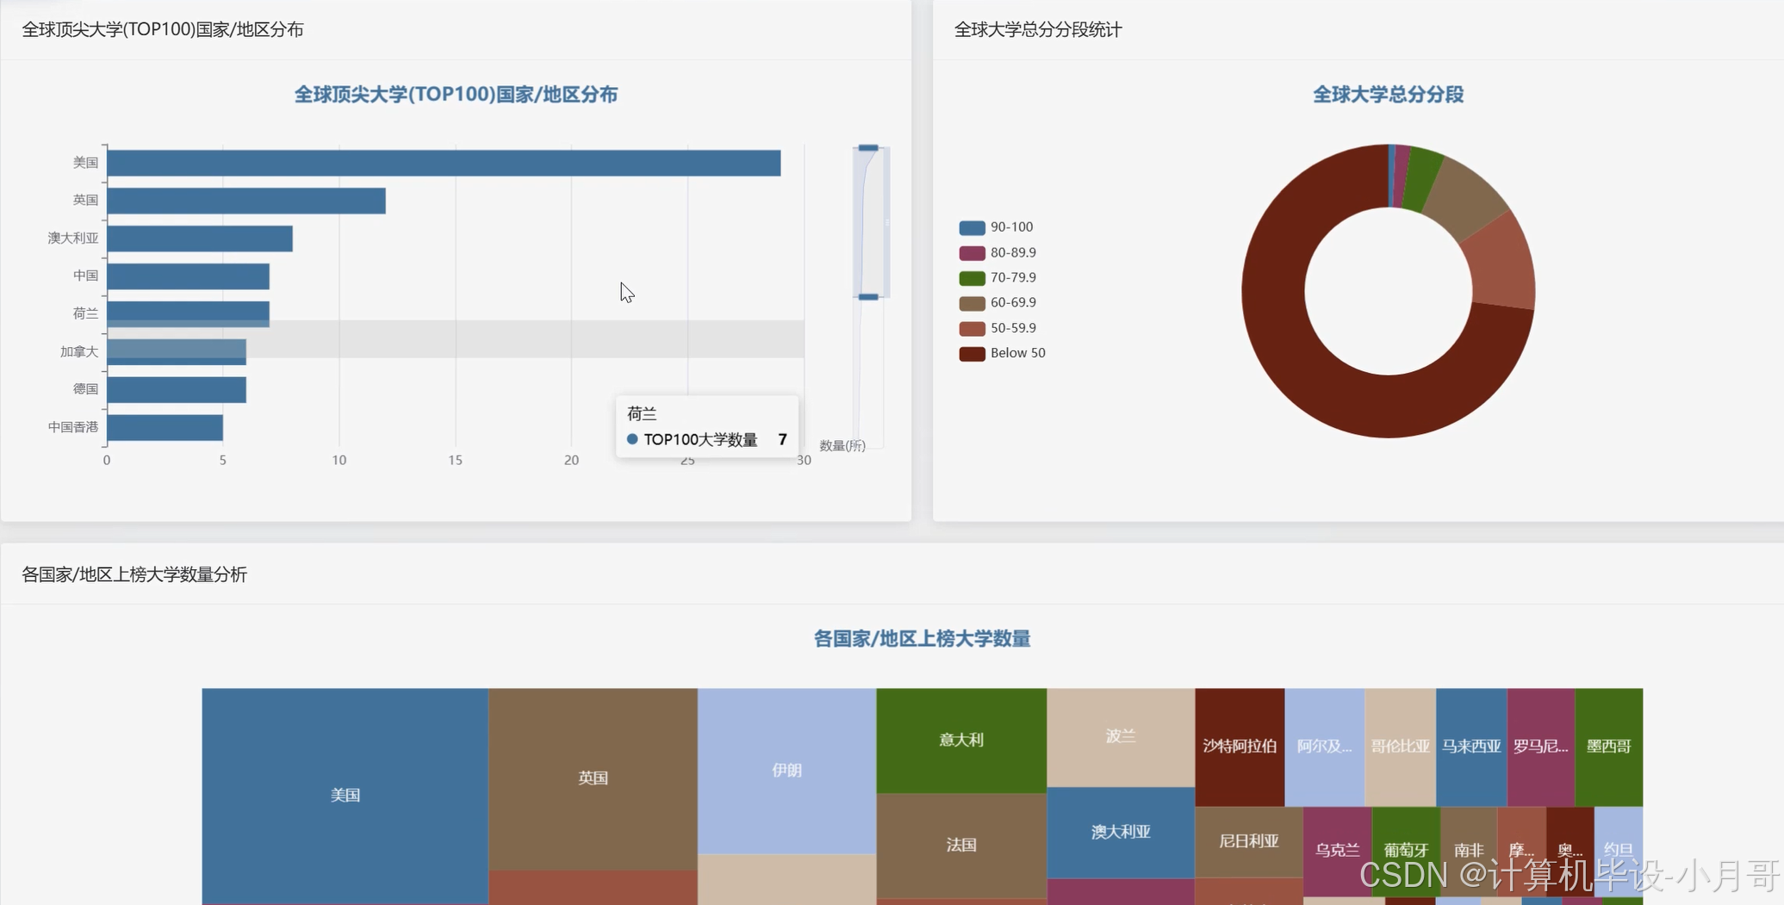The image size is (1784, 905).
Task: Click the 英国 bar in the distribution chart
Action: (241, 199)
